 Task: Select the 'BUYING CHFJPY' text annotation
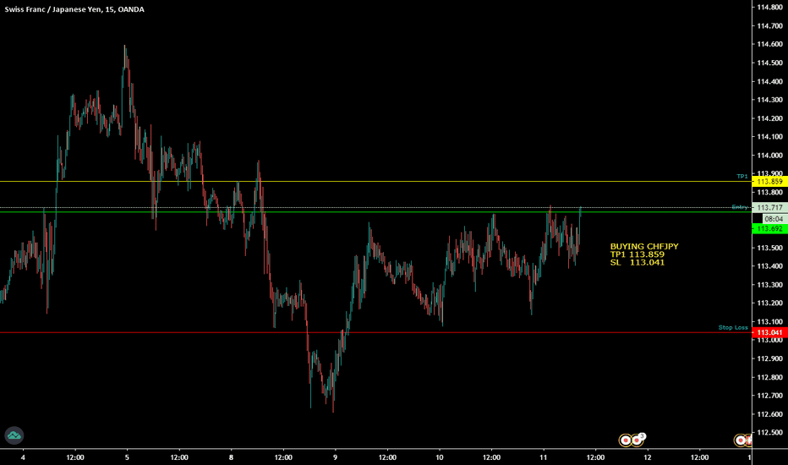click(644, 254)
